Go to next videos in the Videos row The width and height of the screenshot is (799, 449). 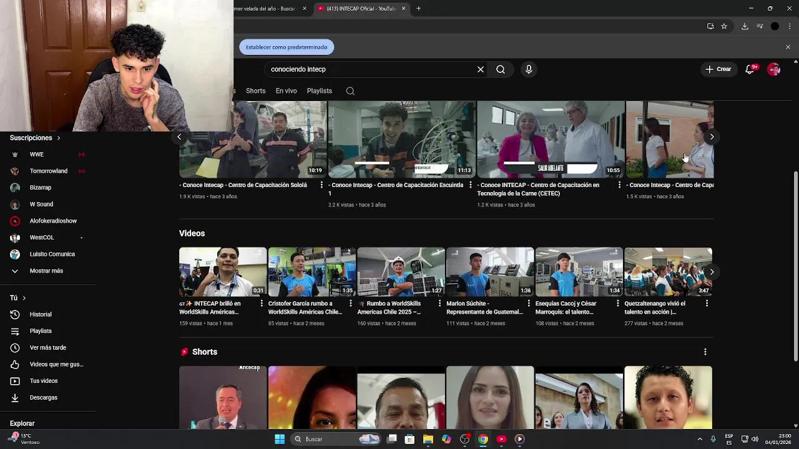pos(712,272)
